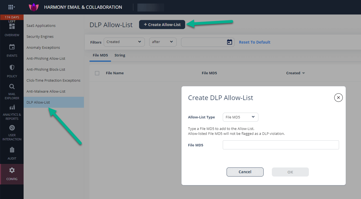Click the Reset To Default link

tap(255, 42)
